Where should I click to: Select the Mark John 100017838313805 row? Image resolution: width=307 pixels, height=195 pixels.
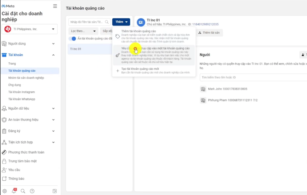(x=228, y=89)
